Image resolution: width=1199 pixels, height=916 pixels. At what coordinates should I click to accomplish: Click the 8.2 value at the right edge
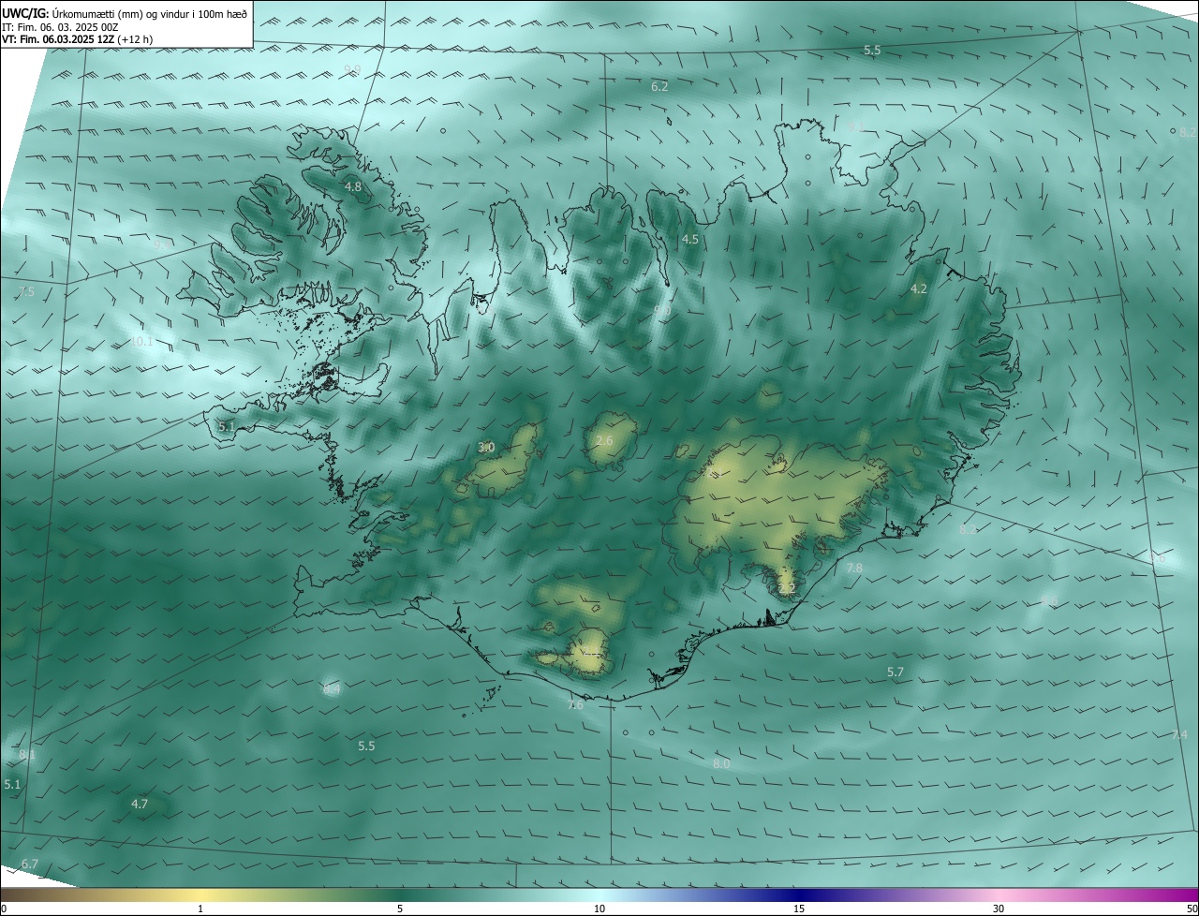coord(1188,133)
